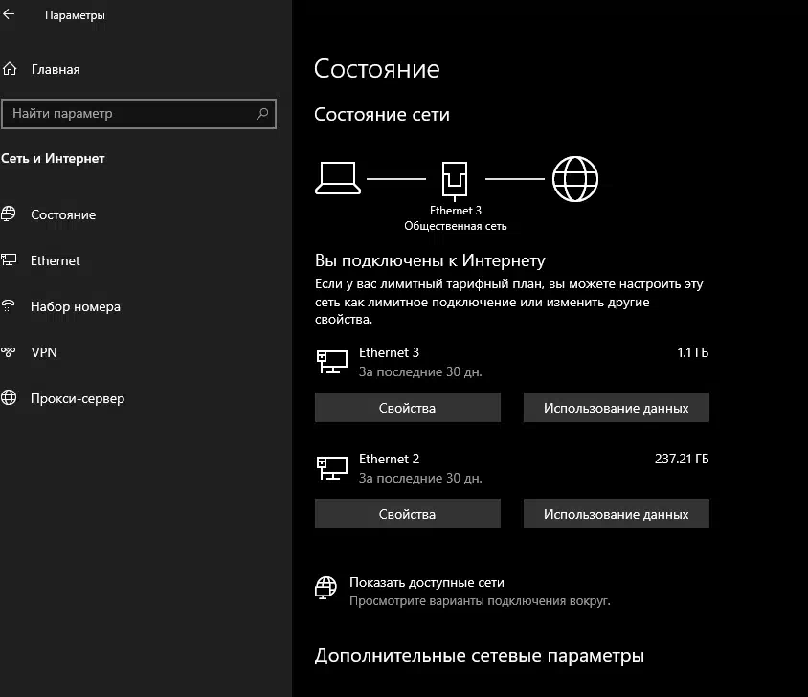Click the Ethernet 3 adapter icon in list
Image resolution: width=808 pixels, height=697 pixels.
(332, 361)
